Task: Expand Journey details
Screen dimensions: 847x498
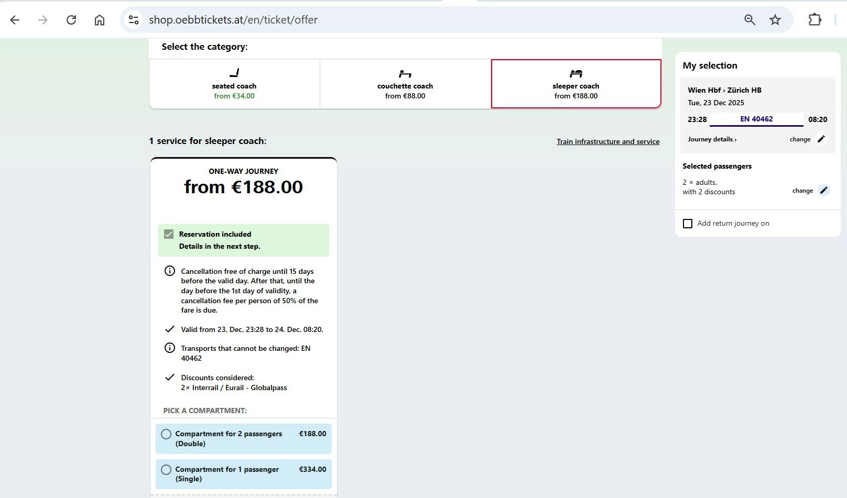Action: point(712,139)
